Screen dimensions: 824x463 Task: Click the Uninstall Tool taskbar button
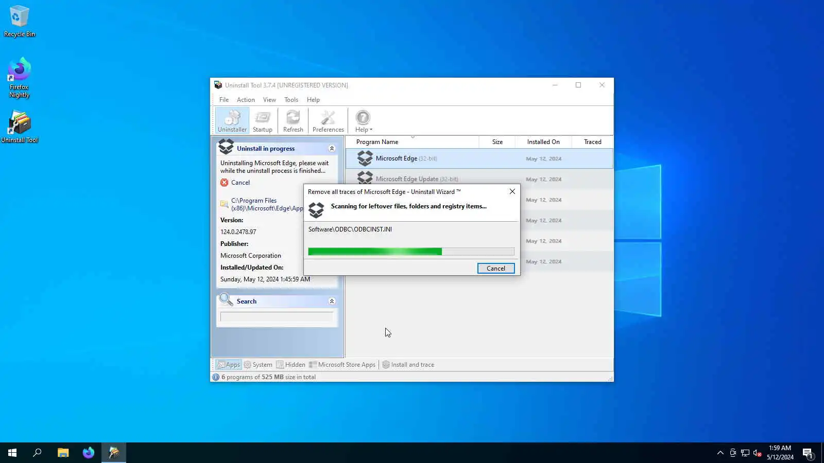pos(114,453)
